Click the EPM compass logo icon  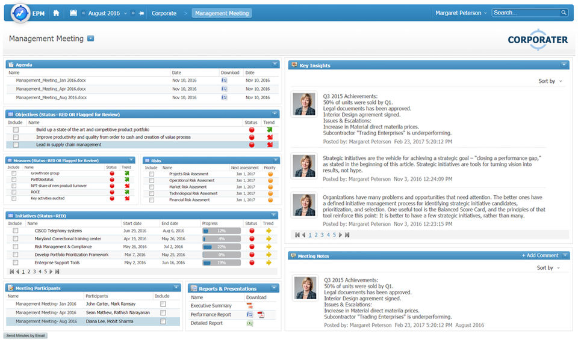[20, 13]
